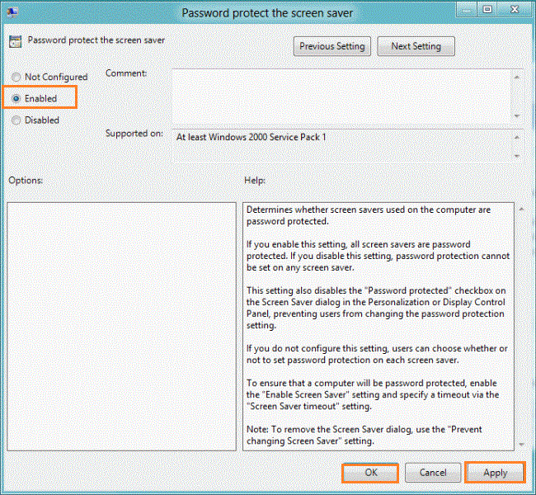Click the 'If you do not configure this setting' paragraph
The image size is (536, 495).
tap(377, 354)
